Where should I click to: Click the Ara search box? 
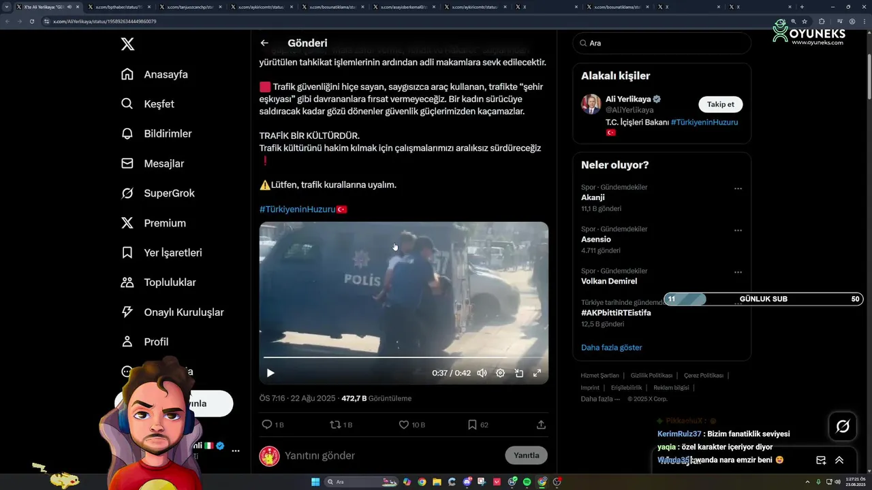click(x=661, y=43)
